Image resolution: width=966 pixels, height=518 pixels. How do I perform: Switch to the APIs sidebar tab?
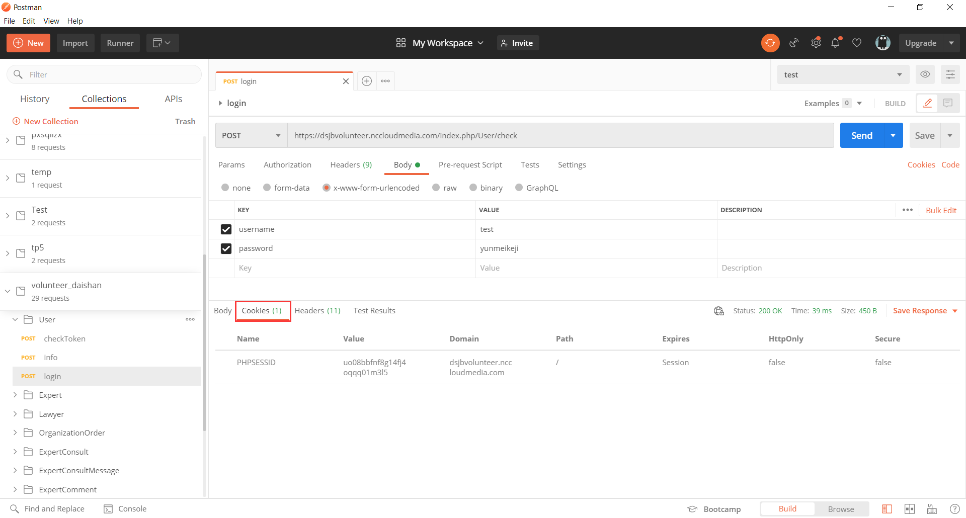[x=174, y=99]
